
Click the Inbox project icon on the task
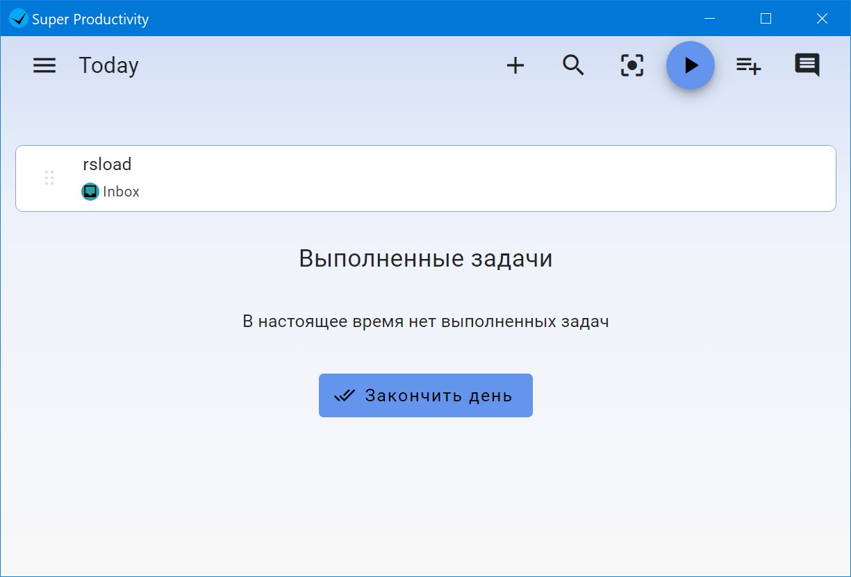tap(90, 191)
